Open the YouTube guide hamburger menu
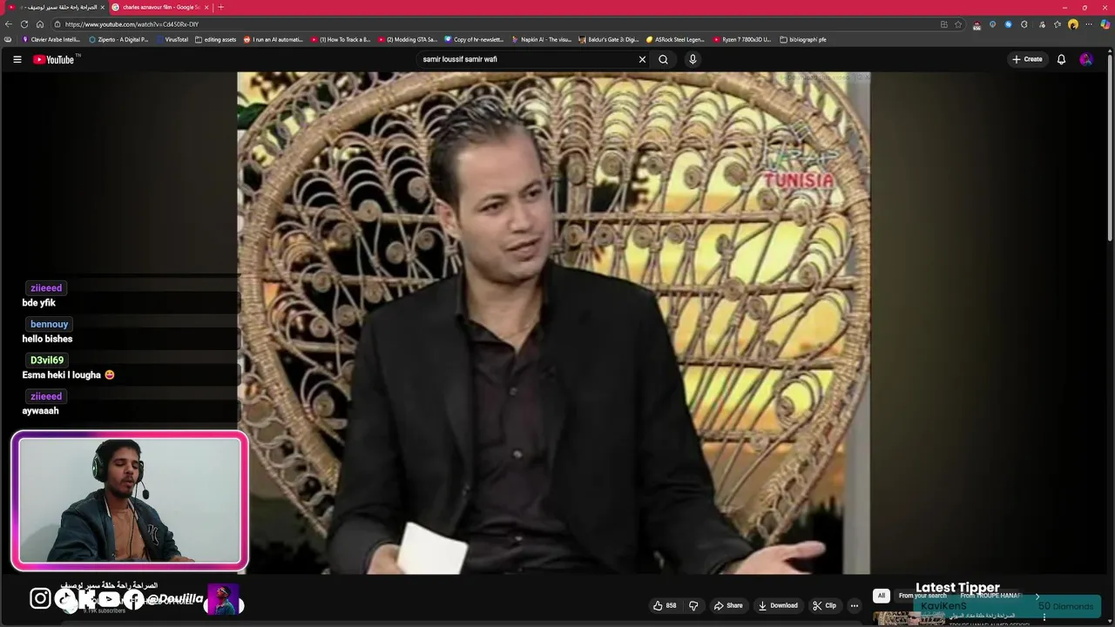 [17, 59]
